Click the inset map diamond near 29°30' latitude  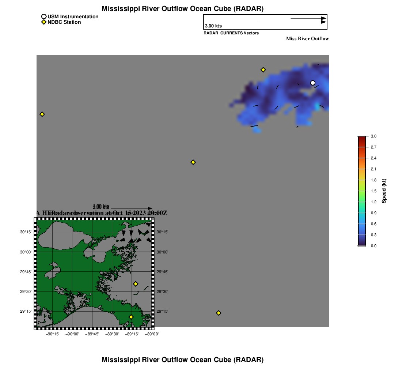[x=136, y=284]
